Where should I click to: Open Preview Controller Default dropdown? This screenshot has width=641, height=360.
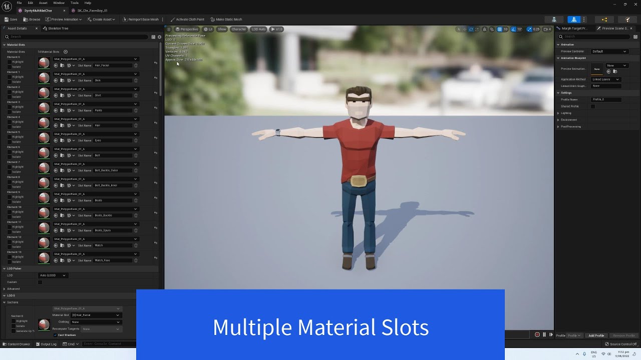609,51
